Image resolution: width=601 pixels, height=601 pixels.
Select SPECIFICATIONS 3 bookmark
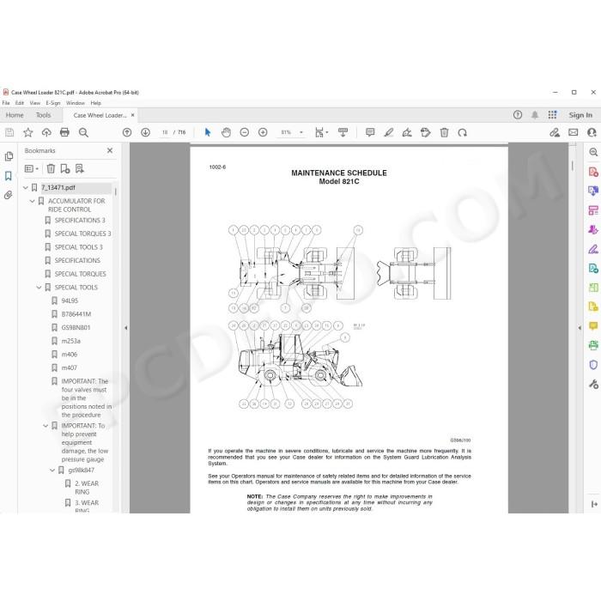tap(80, 221)
